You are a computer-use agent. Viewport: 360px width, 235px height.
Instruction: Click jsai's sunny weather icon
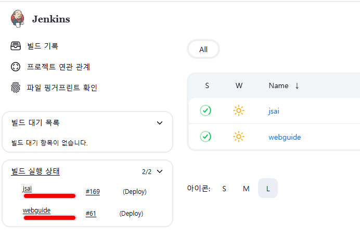click(x=239, y=110)
